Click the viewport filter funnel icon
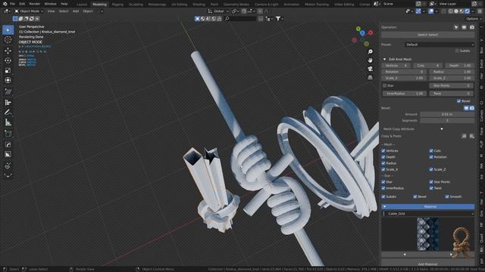This screenshot has width=485, height=272. 278,19
